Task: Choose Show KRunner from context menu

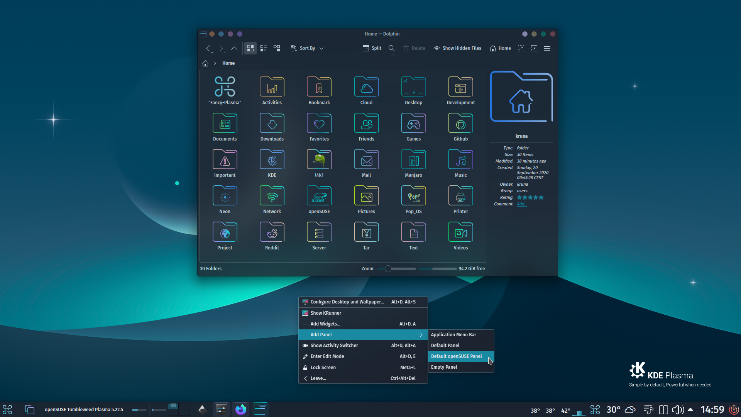Action: pyautogui.click(x=363, y=313)
